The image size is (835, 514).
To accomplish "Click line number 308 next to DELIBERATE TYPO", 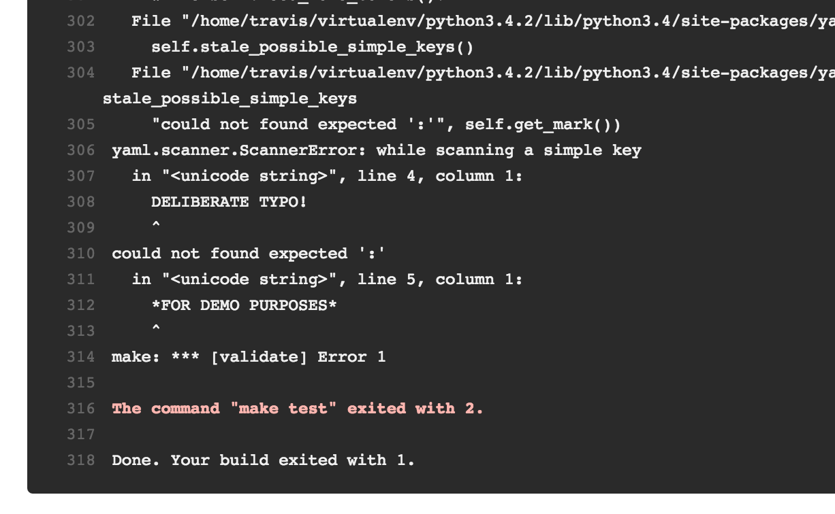I will (81, 203).
